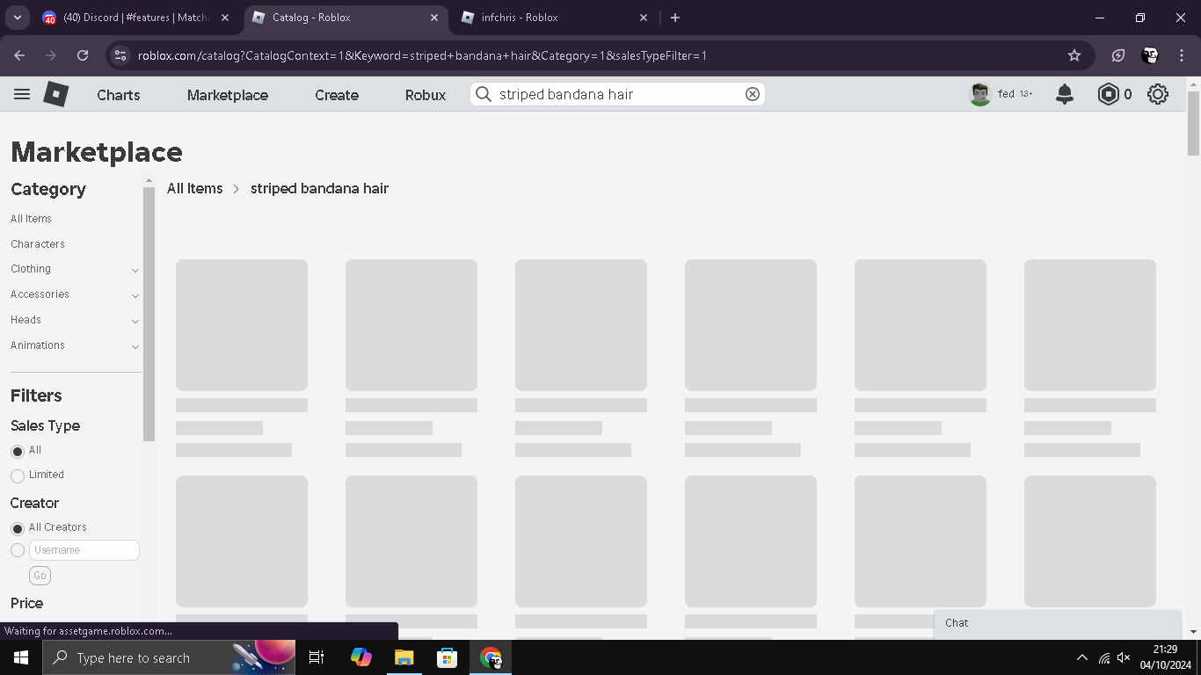Open the fed profile avatar
This screenshot has height=675, width=1201.
coord(980,94)
